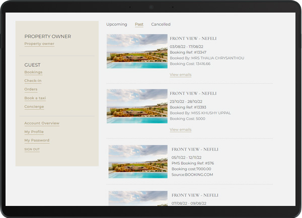Go to My Profile
The image size is (302, 218).
pyautogui.click(x=34, y=132)
